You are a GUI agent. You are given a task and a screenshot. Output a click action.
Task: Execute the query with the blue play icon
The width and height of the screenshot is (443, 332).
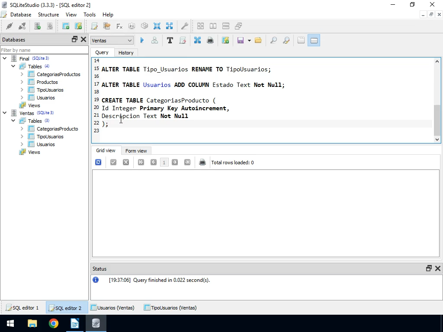[x=142, y=40]
